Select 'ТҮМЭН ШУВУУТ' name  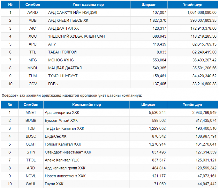coord(63,76)
